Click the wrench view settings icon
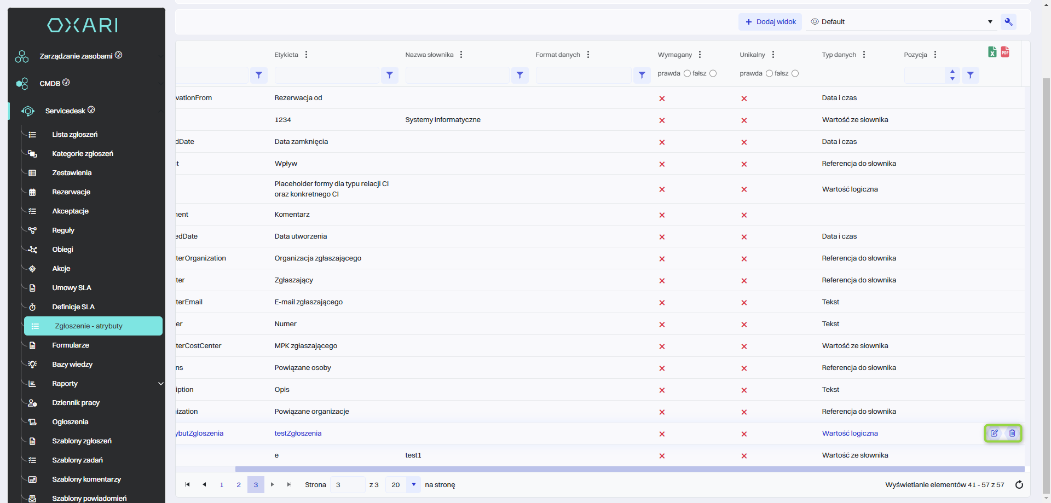This screenshot has height=503, width=1051. click(1008, 22)
